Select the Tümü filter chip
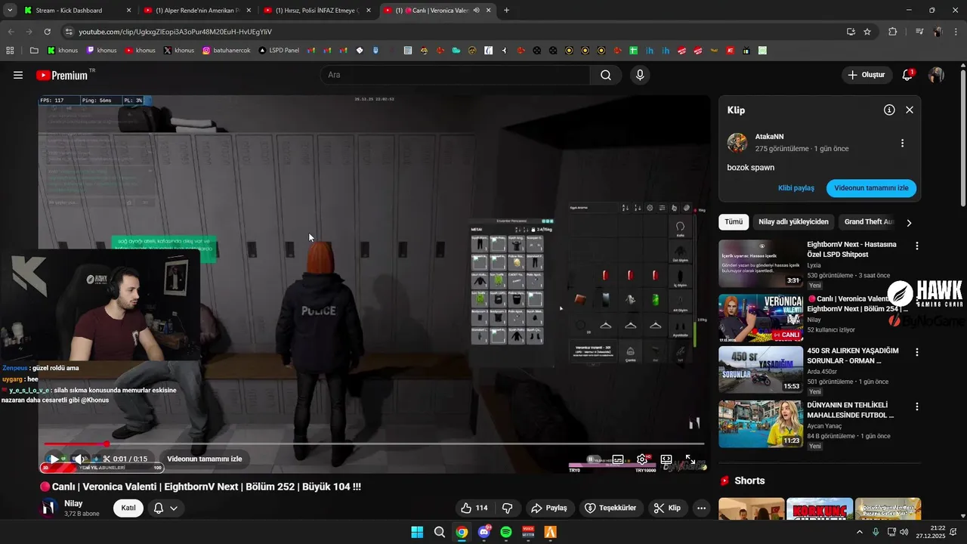Image resolution: width=967 pixels, height=544 pixels. coord(734,221)
